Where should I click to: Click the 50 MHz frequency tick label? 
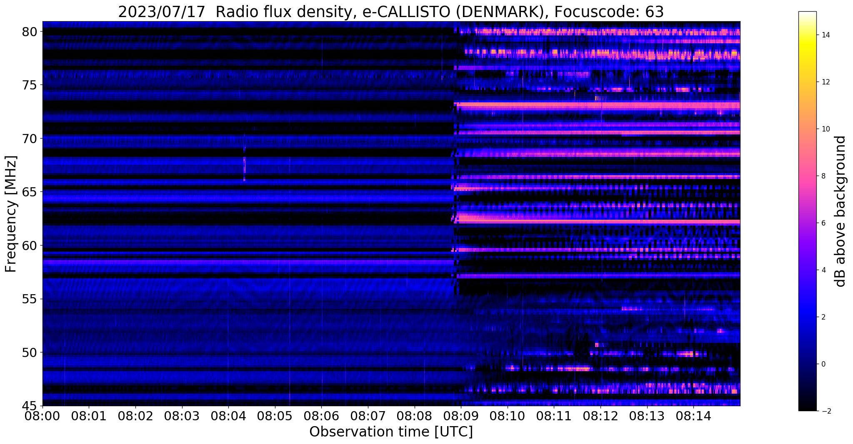[x=29, y=352]
